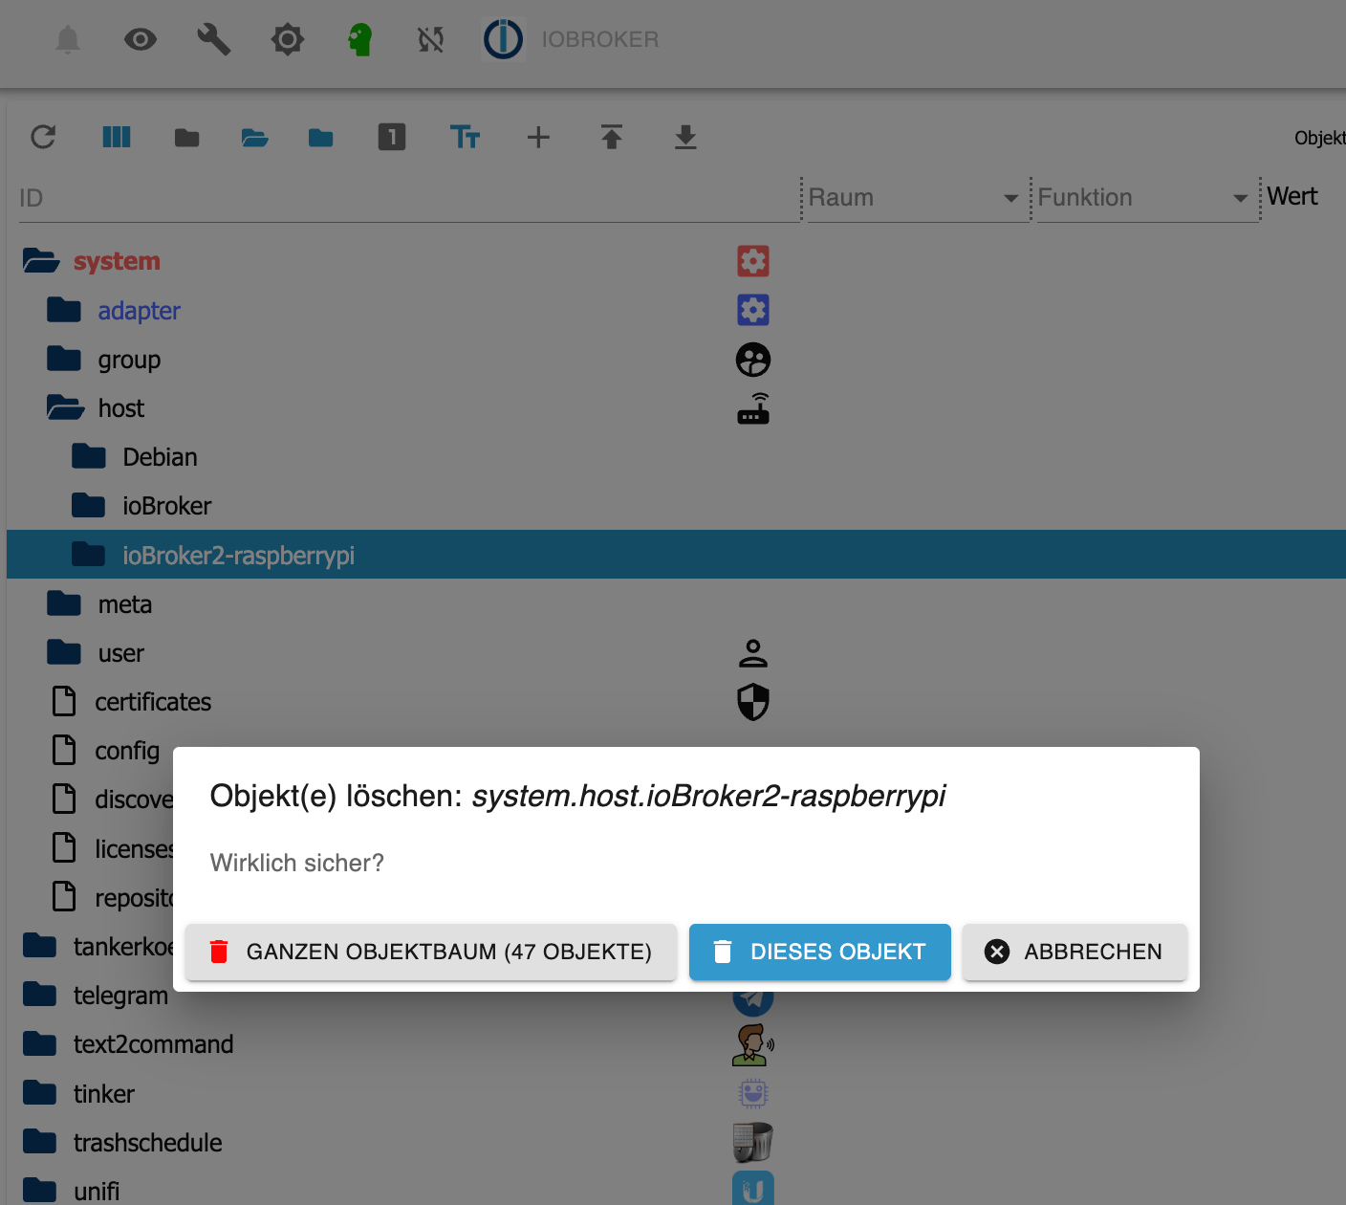Open the column configuration icon

pos(117,137)
